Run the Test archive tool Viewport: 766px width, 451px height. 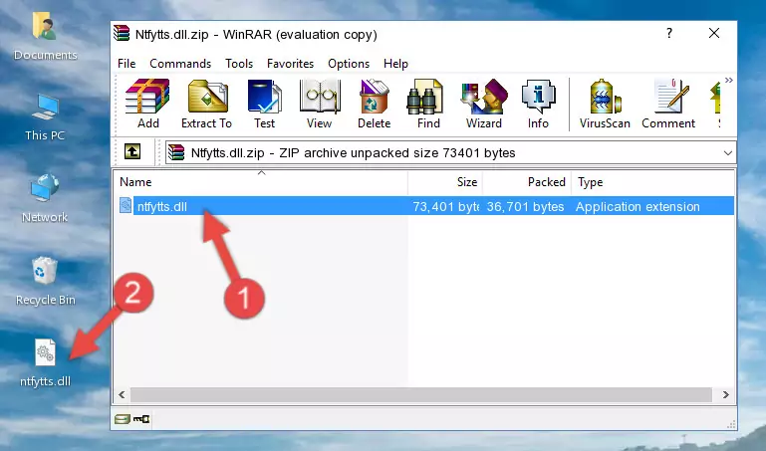[264, 104]
